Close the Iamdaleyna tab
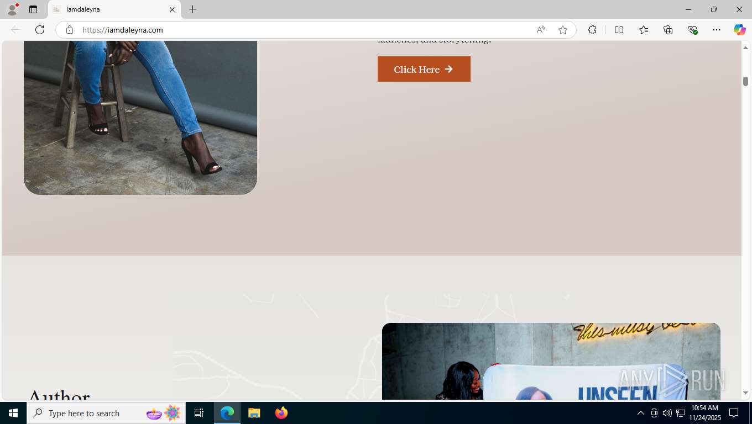Image resolution: width=752 pixels, height=424 pixels. [x=172, y=9]
